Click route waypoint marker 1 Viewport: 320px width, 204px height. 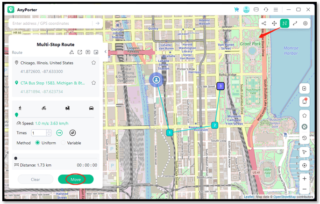point(170,133)
